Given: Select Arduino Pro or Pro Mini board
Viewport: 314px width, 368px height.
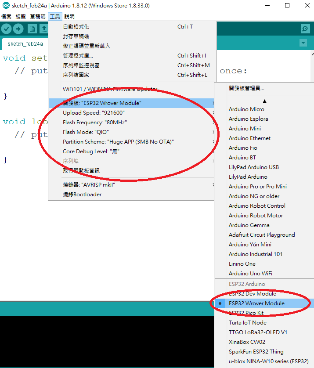Looking at the screenshot, I should pyautogui.click(x=264, y=186).
